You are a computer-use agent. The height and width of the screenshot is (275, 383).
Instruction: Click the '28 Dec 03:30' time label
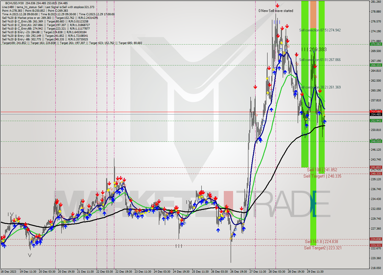(x=276, y=272)
